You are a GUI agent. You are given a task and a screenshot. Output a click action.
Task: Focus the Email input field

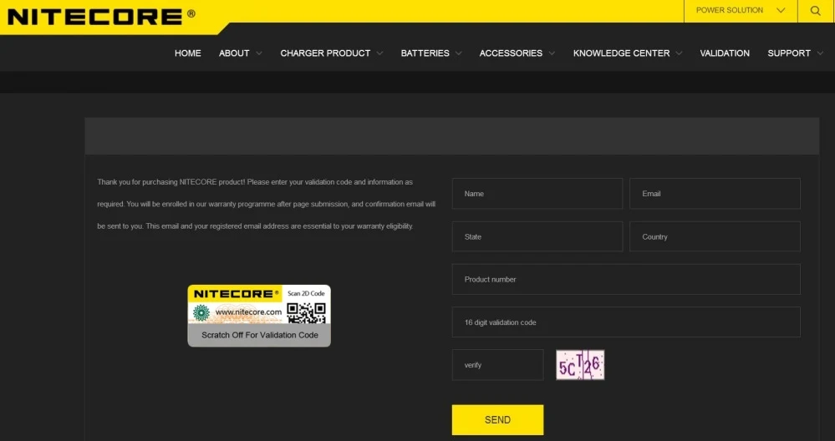(x=715, y=194)
